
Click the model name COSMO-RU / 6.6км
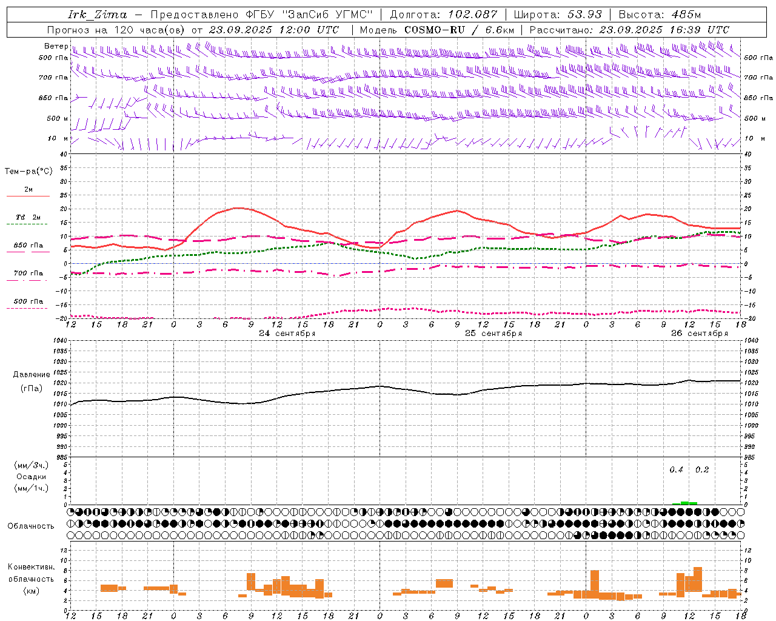click(460, 30)
